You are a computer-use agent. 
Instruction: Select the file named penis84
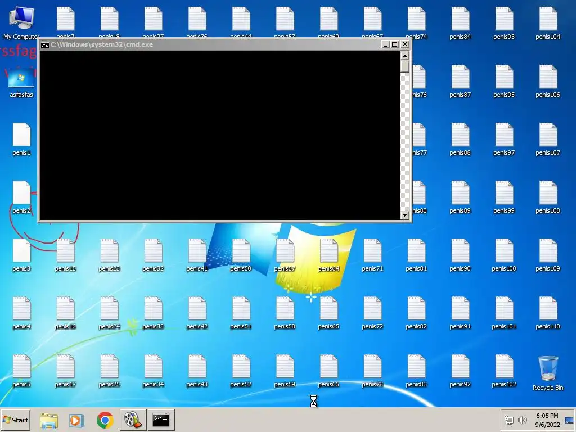(x=460, y=24)
